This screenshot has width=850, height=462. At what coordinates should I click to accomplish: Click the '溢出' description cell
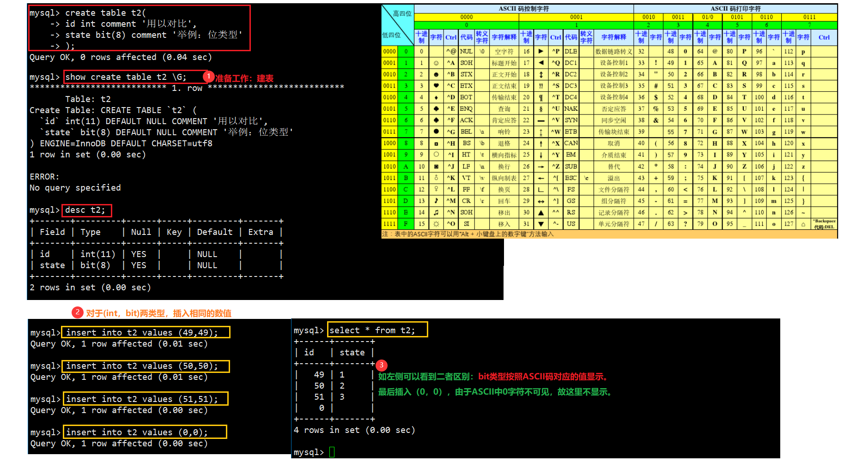(613, 178)
